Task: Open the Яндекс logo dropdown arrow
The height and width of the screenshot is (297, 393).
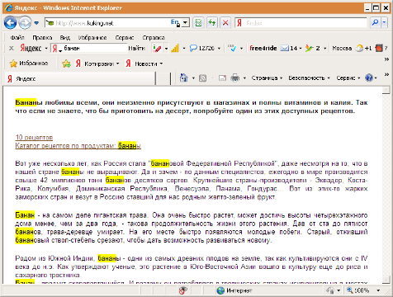Action: 46,49
